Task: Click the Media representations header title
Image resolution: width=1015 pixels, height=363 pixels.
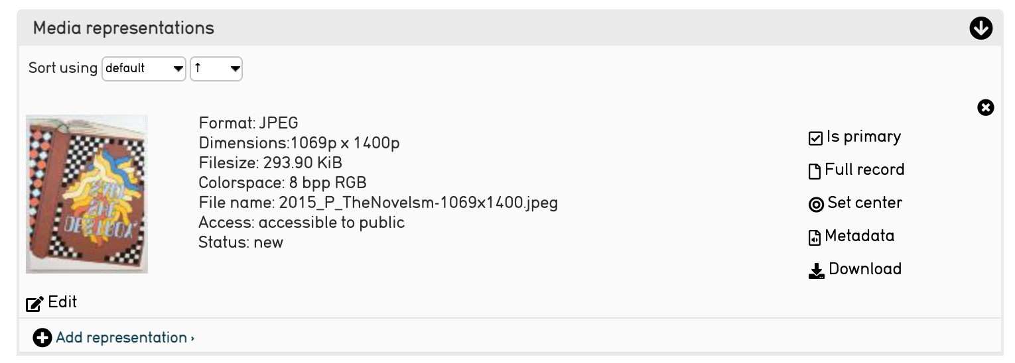Action: (123, 28)
